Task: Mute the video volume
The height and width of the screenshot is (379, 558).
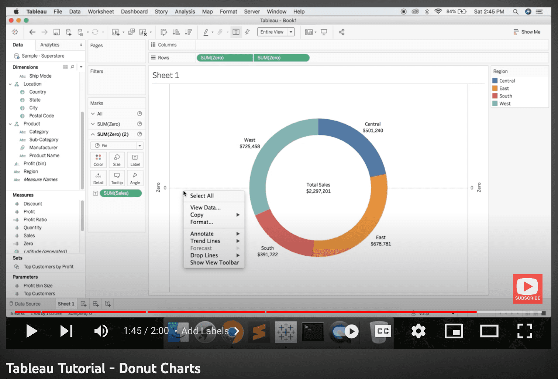Action: coord(101,331)
